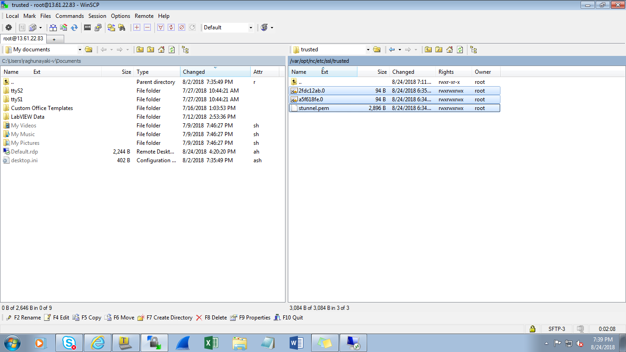Click F5 Copy button

(87, 317)
